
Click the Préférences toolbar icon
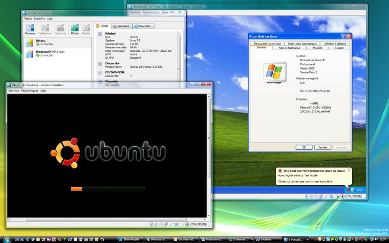pyautogui.click(x=45, y=29)
